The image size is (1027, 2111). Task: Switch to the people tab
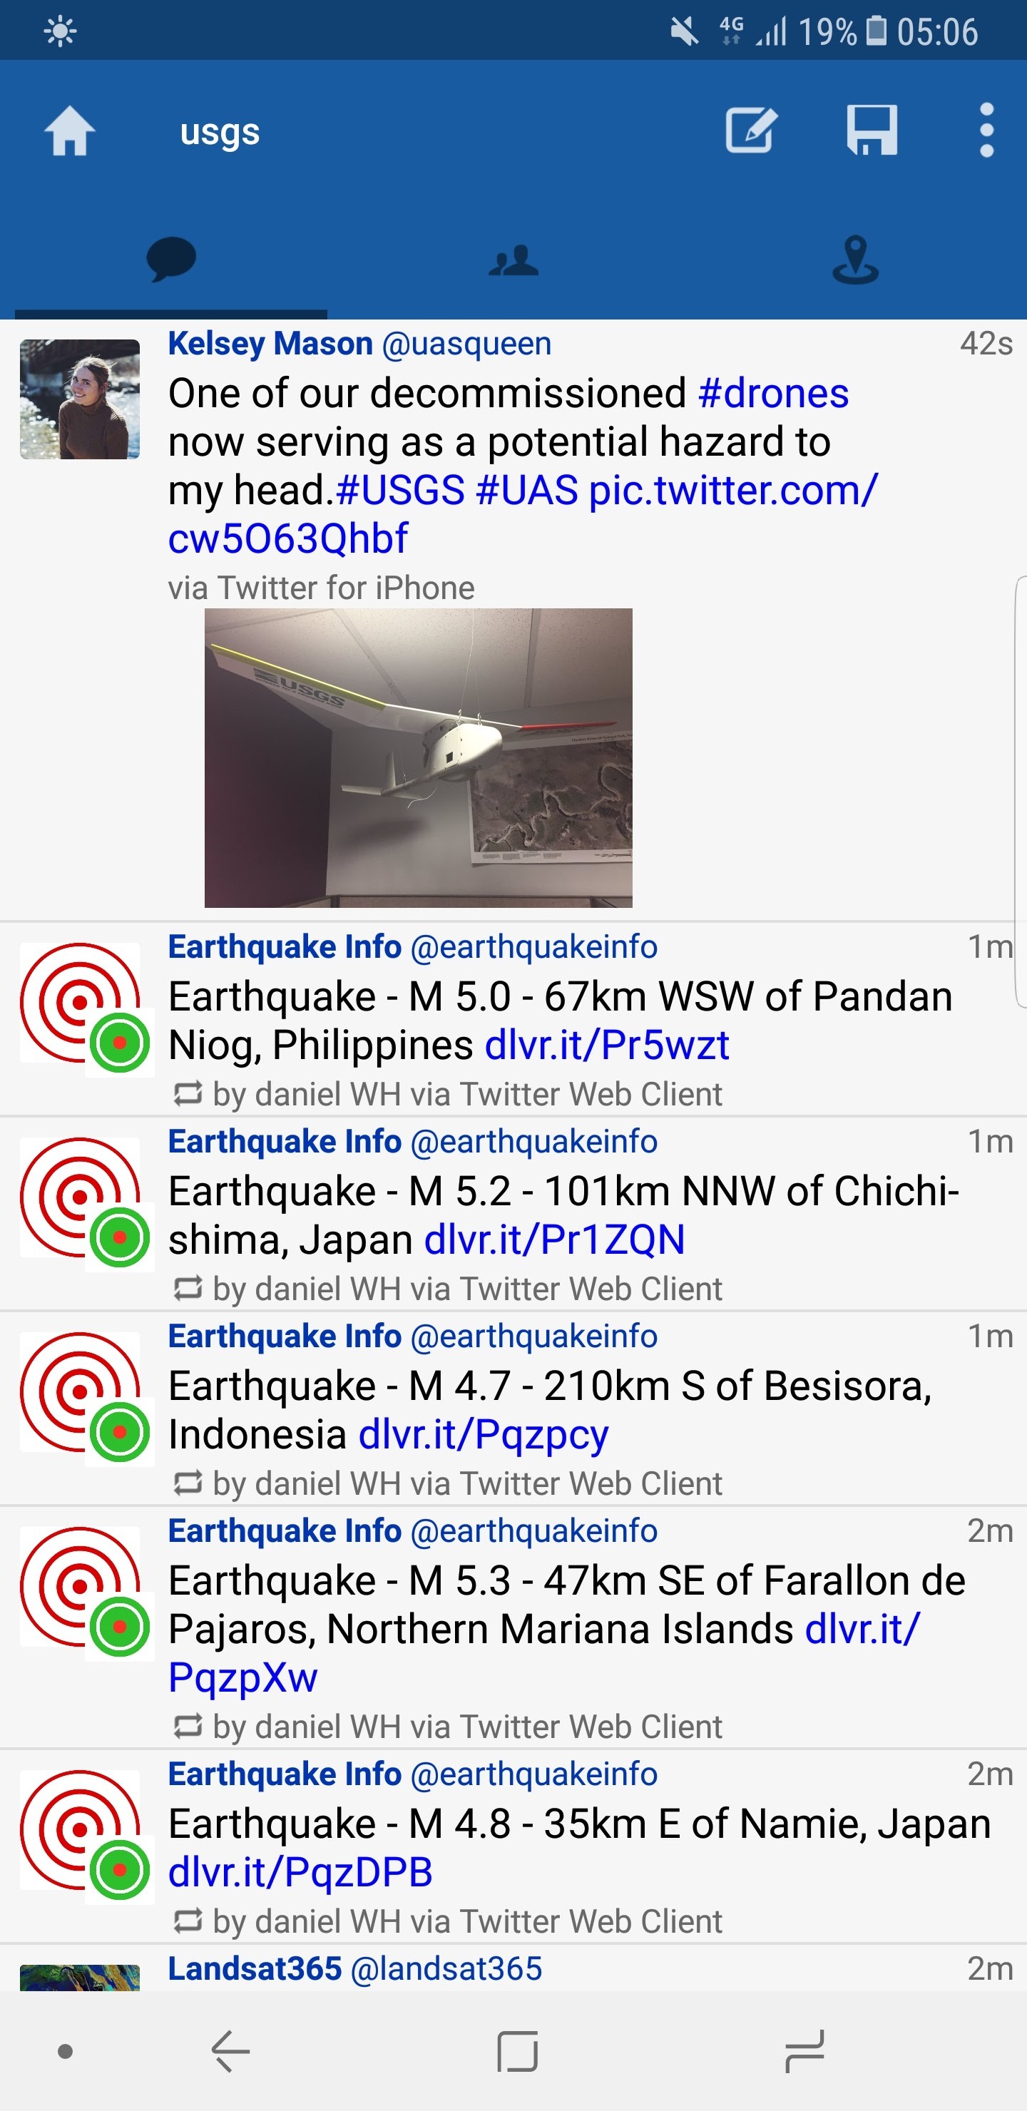[513, 260]
